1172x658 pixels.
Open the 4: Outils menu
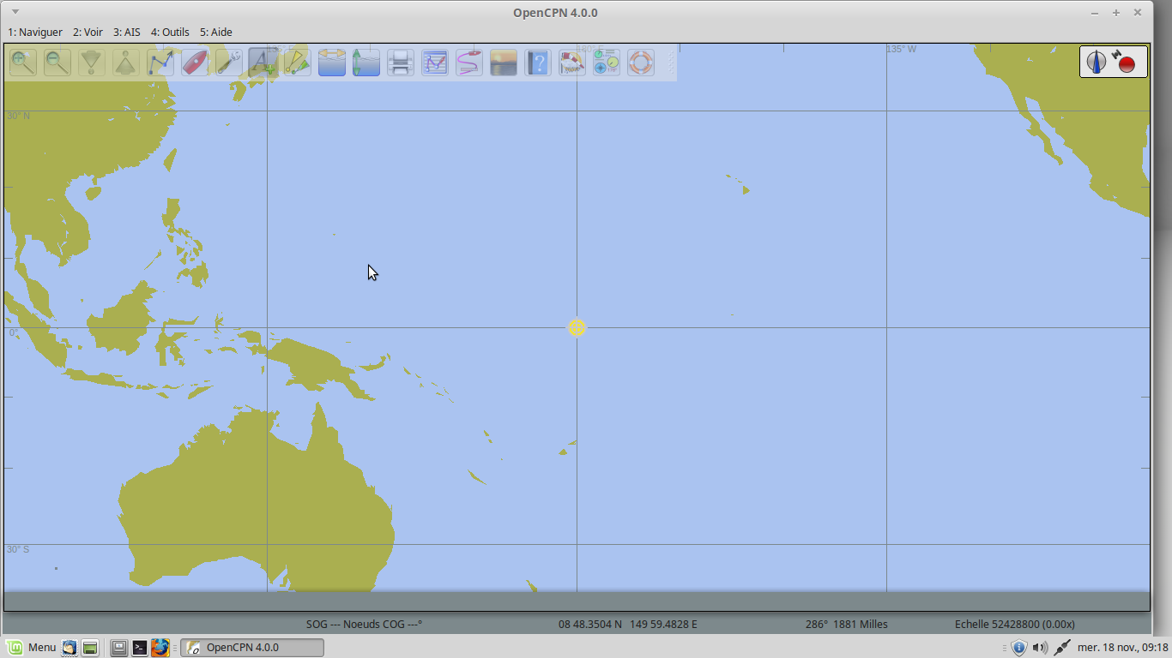point(170,32)
